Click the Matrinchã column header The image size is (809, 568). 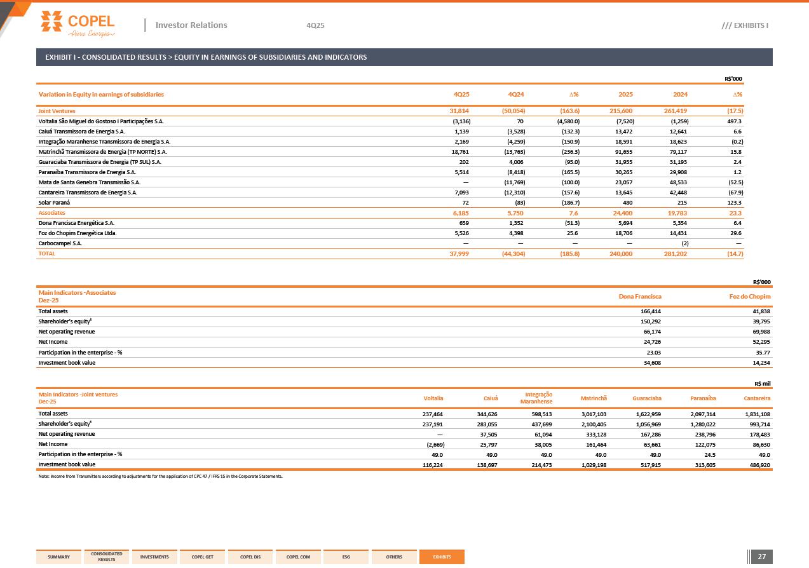coord(594,399)
